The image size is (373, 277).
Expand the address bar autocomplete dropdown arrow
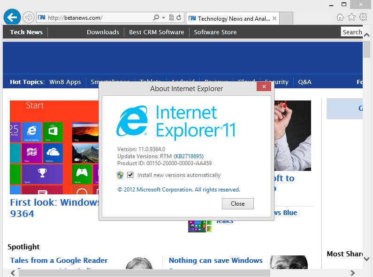163,18
